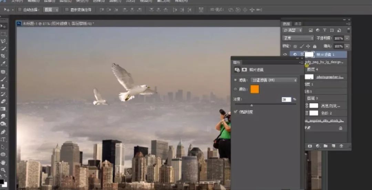Filter layers by type layers (T icon)

tap(324, 30)
